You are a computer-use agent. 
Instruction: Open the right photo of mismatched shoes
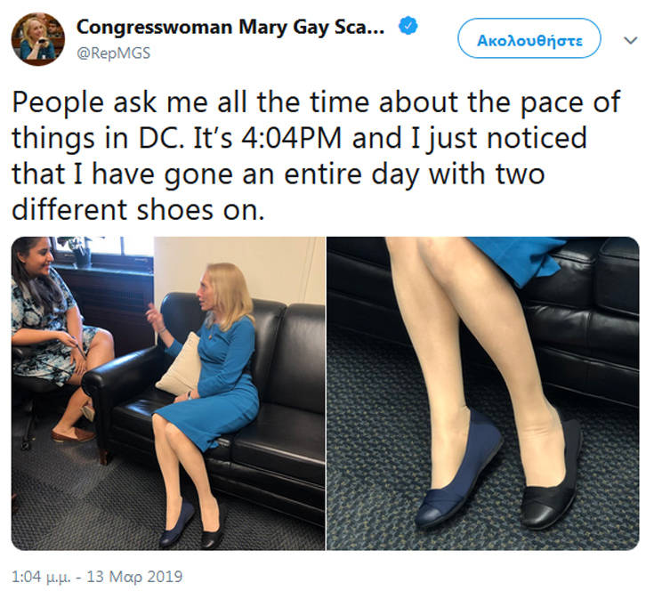[x=482, y=393]
